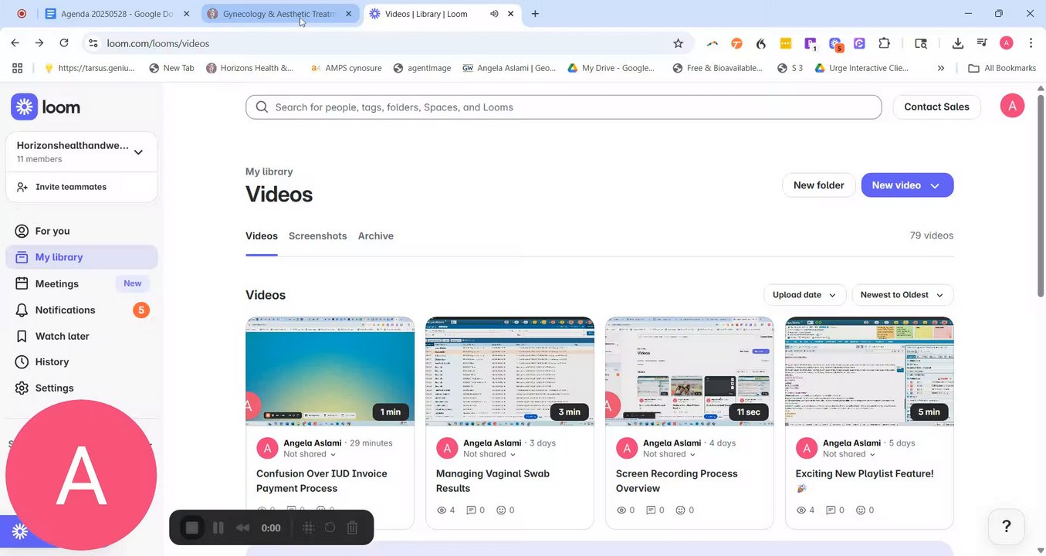Screen dimensions: 1046x556
Task: Click the grid drag handle in recorder bar
Action: click(308, 527)
